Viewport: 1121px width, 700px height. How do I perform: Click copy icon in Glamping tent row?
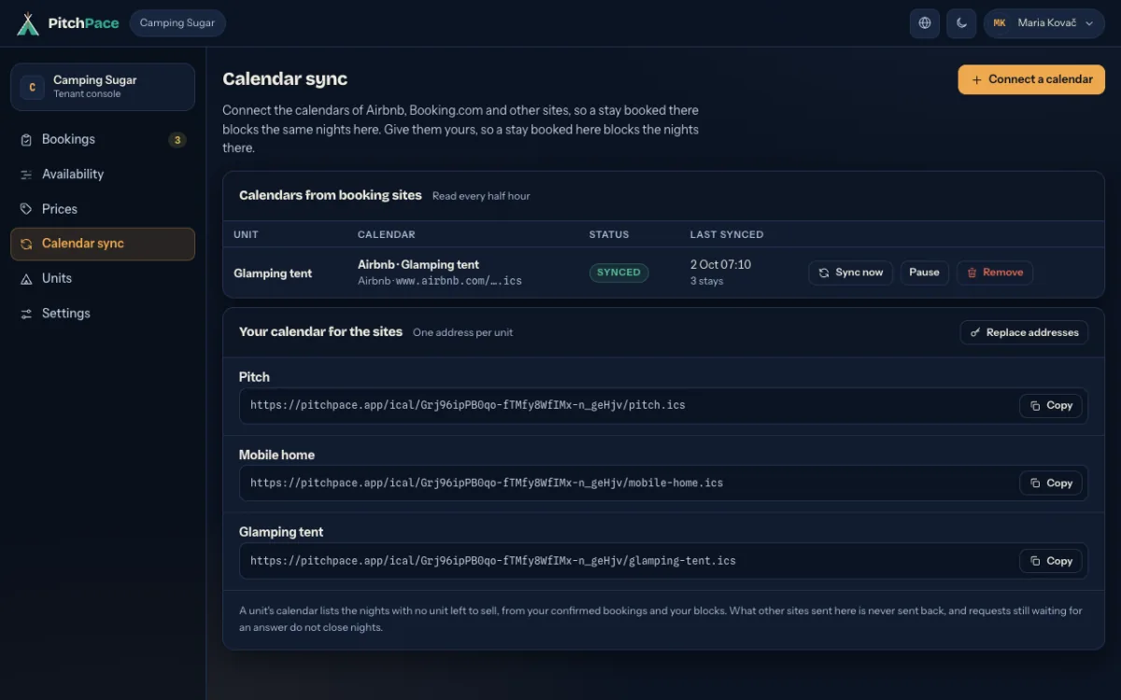pyautogui.click(x=1035, y=561)
